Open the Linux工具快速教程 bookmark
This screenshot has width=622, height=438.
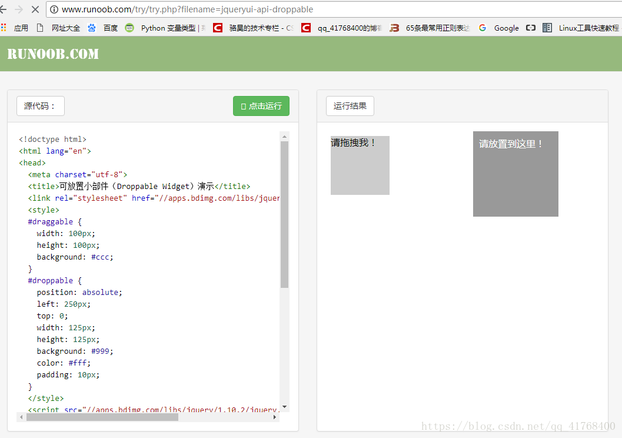point(581,28)
